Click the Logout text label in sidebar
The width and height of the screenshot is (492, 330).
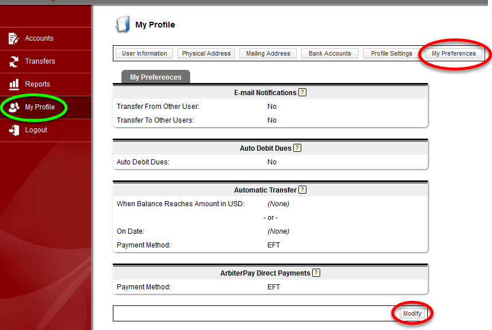pyautogui.click(x=36, y=130)
